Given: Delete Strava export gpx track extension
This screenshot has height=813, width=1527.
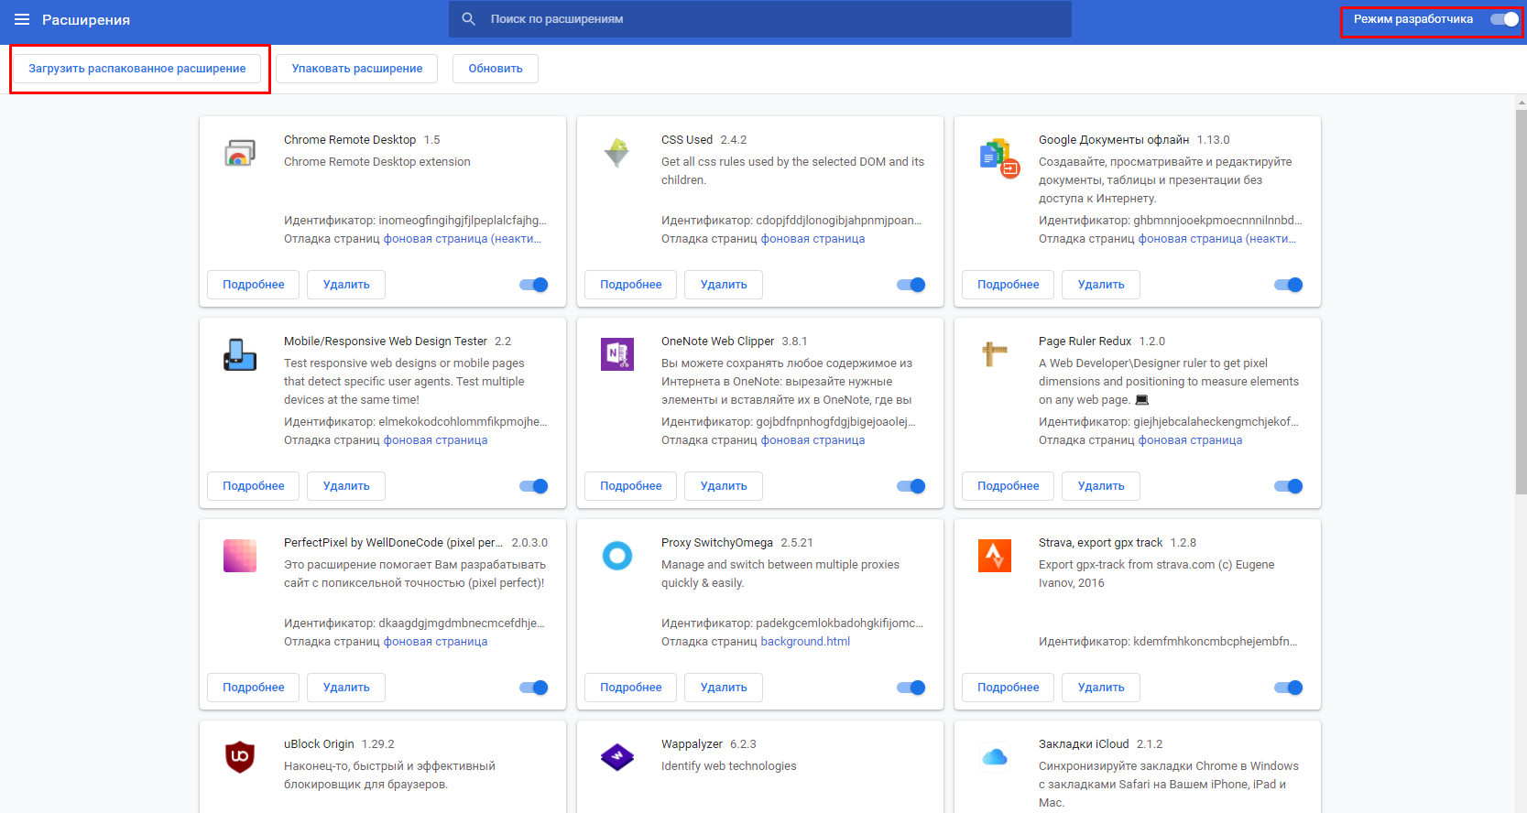Looking at the screenshot, I should pos(1101,688).
